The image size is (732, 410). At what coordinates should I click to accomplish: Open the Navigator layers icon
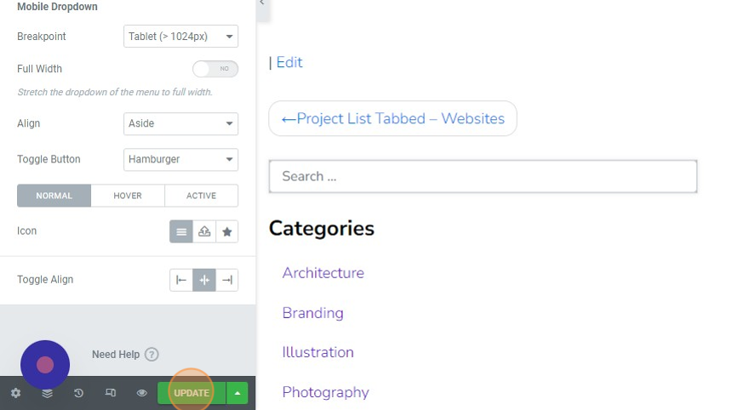[47, 393]
